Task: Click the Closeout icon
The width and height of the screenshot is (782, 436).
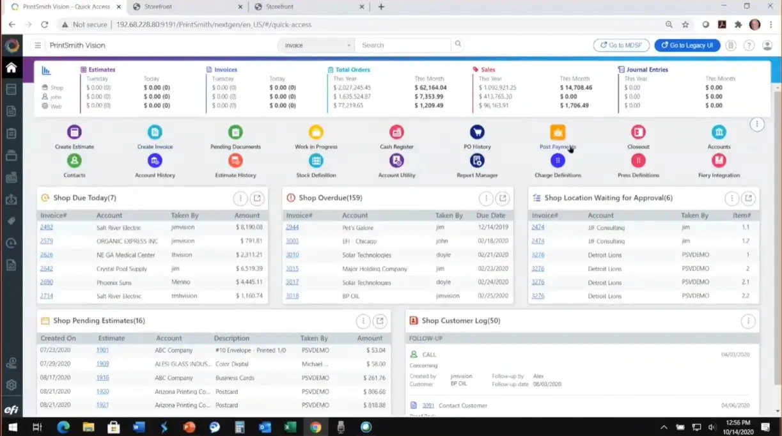Action: point(638,132)
